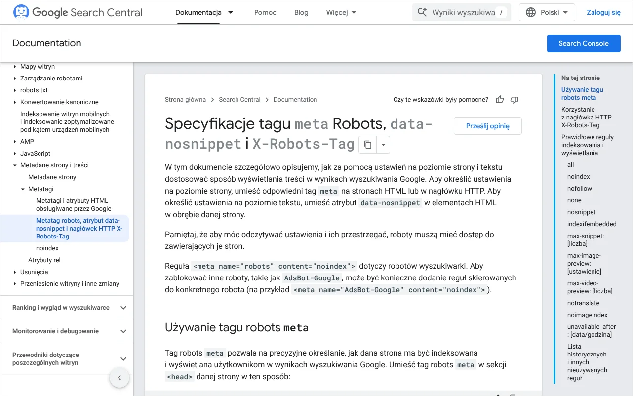
Task: Jump to indexifembedded in page contents
Action: pos(592,224)
